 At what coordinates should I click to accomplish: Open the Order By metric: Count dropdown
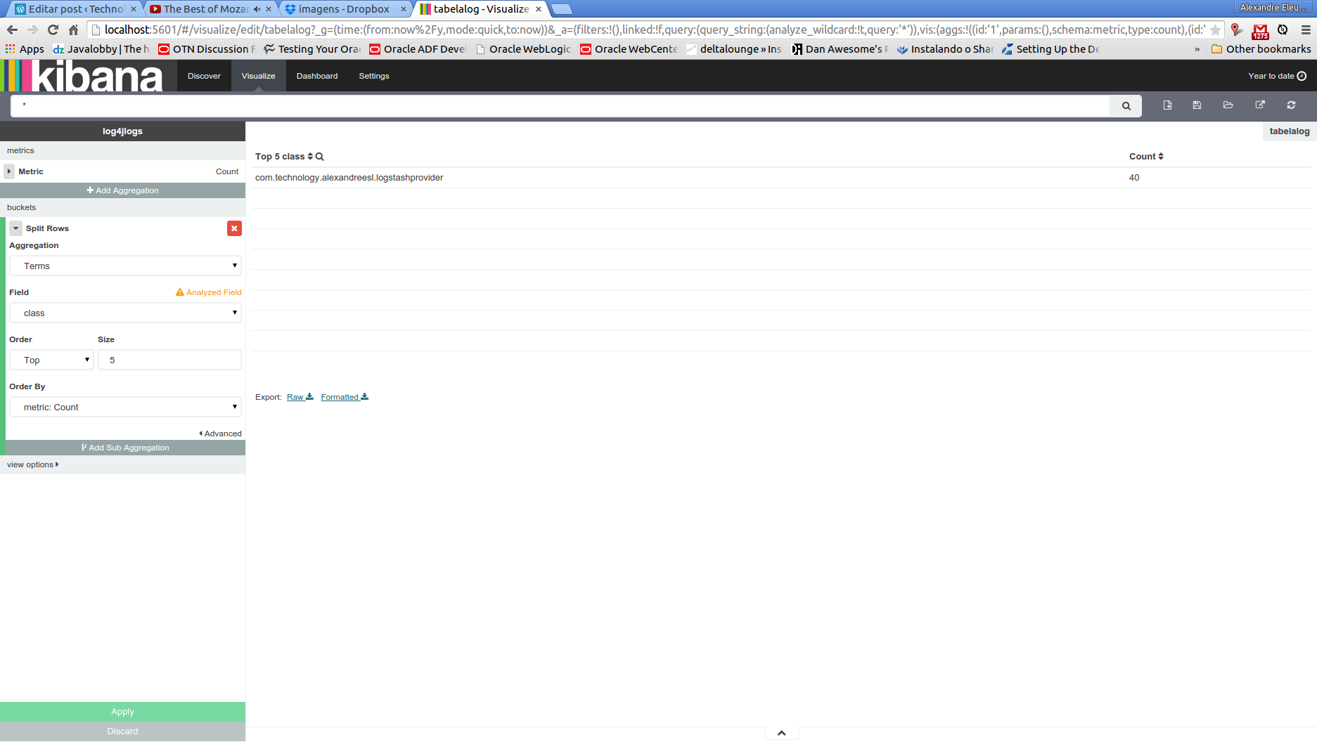[125, 407]
